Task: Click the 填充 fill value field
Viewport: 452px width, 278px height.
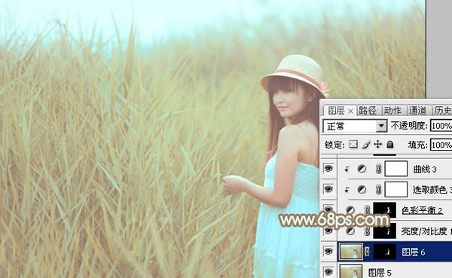Action: coord(441,145)
